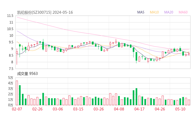193x115 pixels.
Task: Click the 1万 volume axis label
Action: (x=11, y=100)
